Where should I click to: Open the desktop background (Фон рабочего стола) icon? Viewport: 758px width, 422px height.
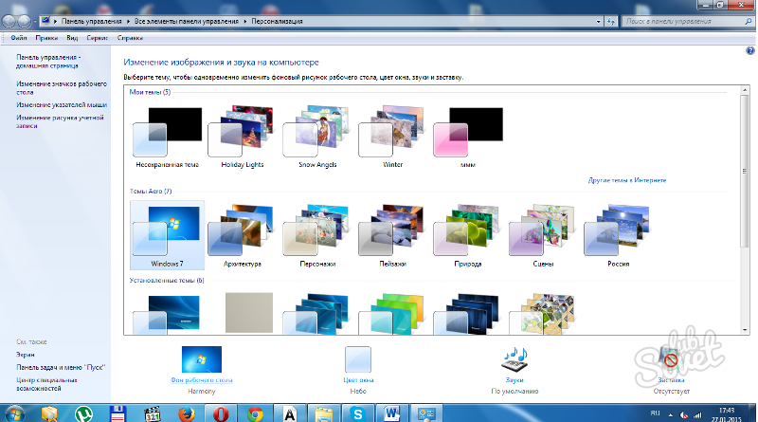(201, 360)
